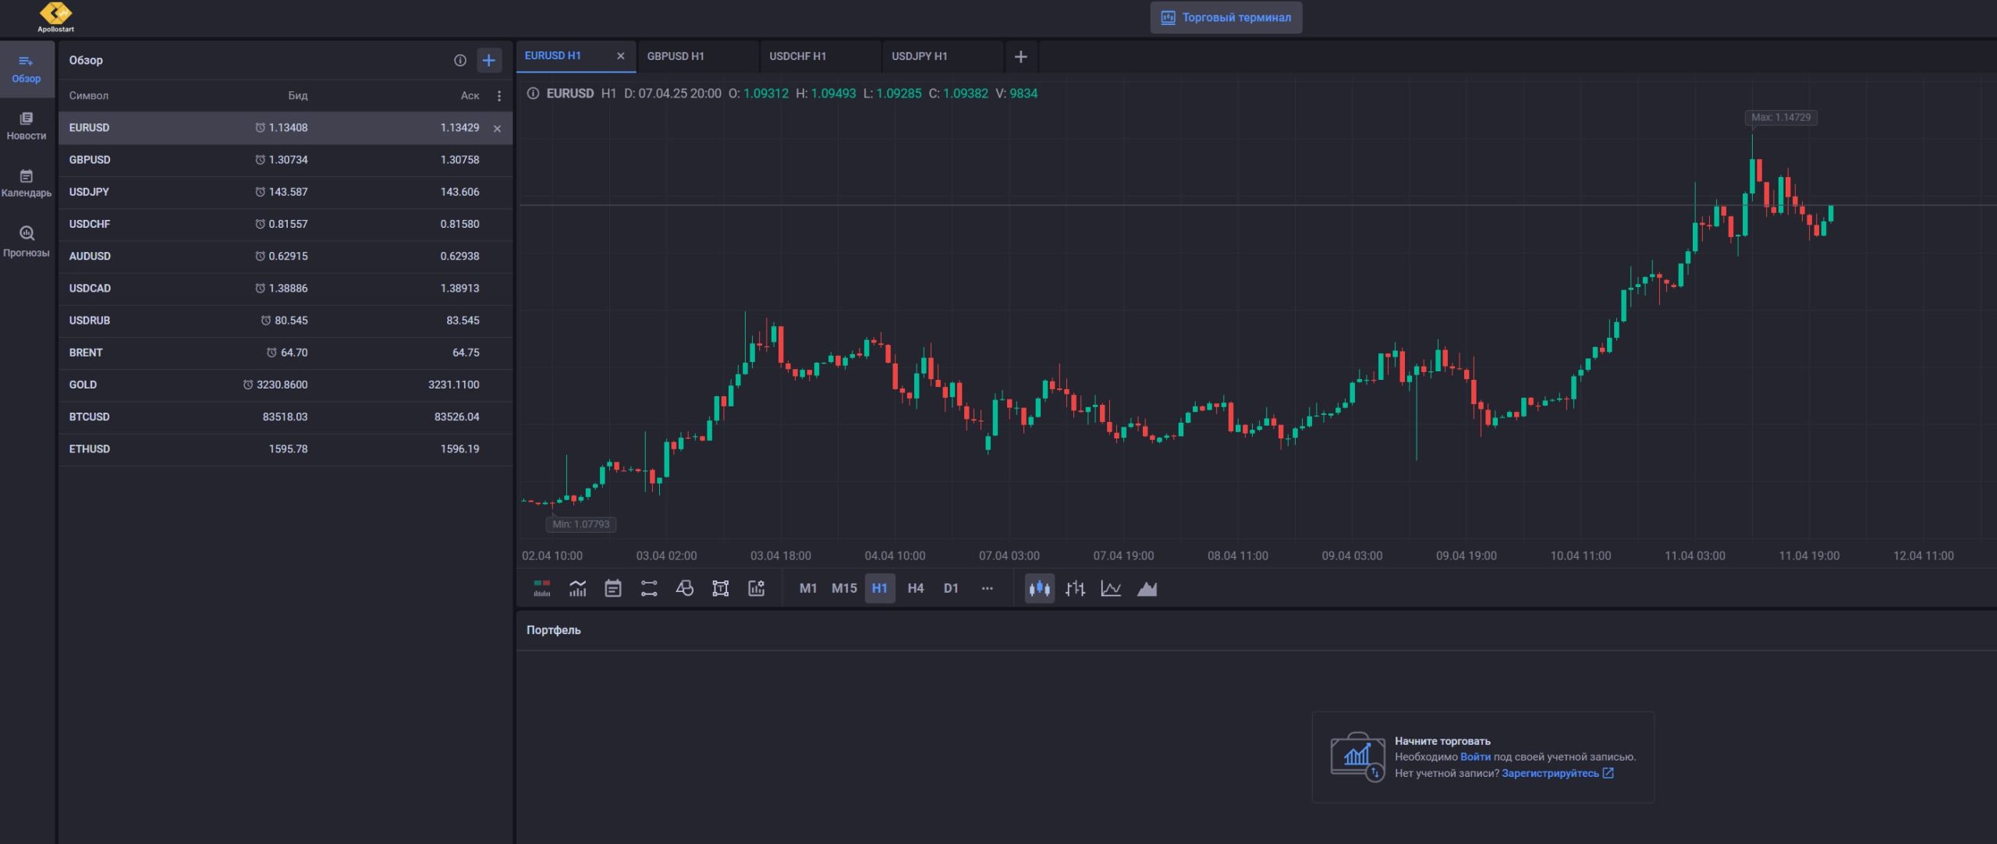The image size is (1997, 844).
Task: Click the calendar events icon below chart
Action: (x=613, y=589)
